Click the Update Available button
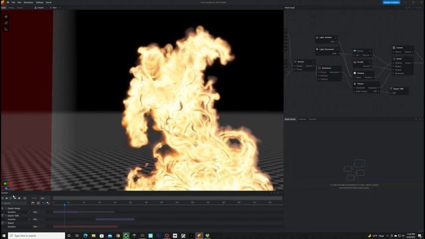The image size is (425, 239). [x=391, y=3]
